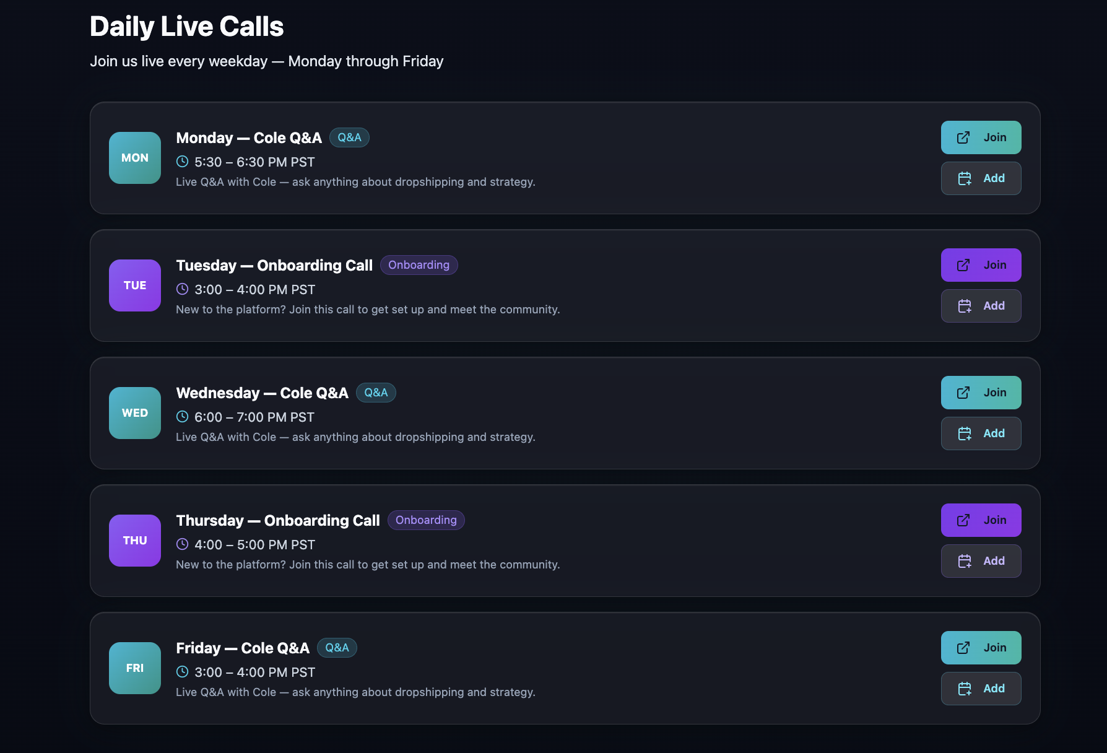
Task: Click the clock icon next to Tuesday's schedule
Action: [x=182, y=289]
